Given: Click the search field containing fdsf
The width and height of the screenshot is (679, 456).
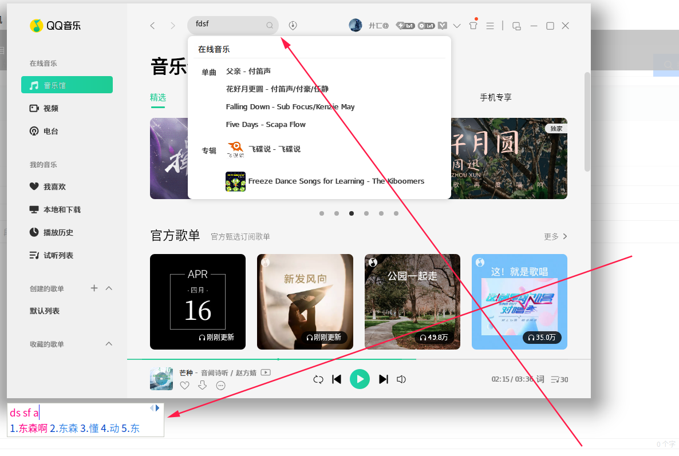Looking at the screenshot, I should [x=232, y=25].
